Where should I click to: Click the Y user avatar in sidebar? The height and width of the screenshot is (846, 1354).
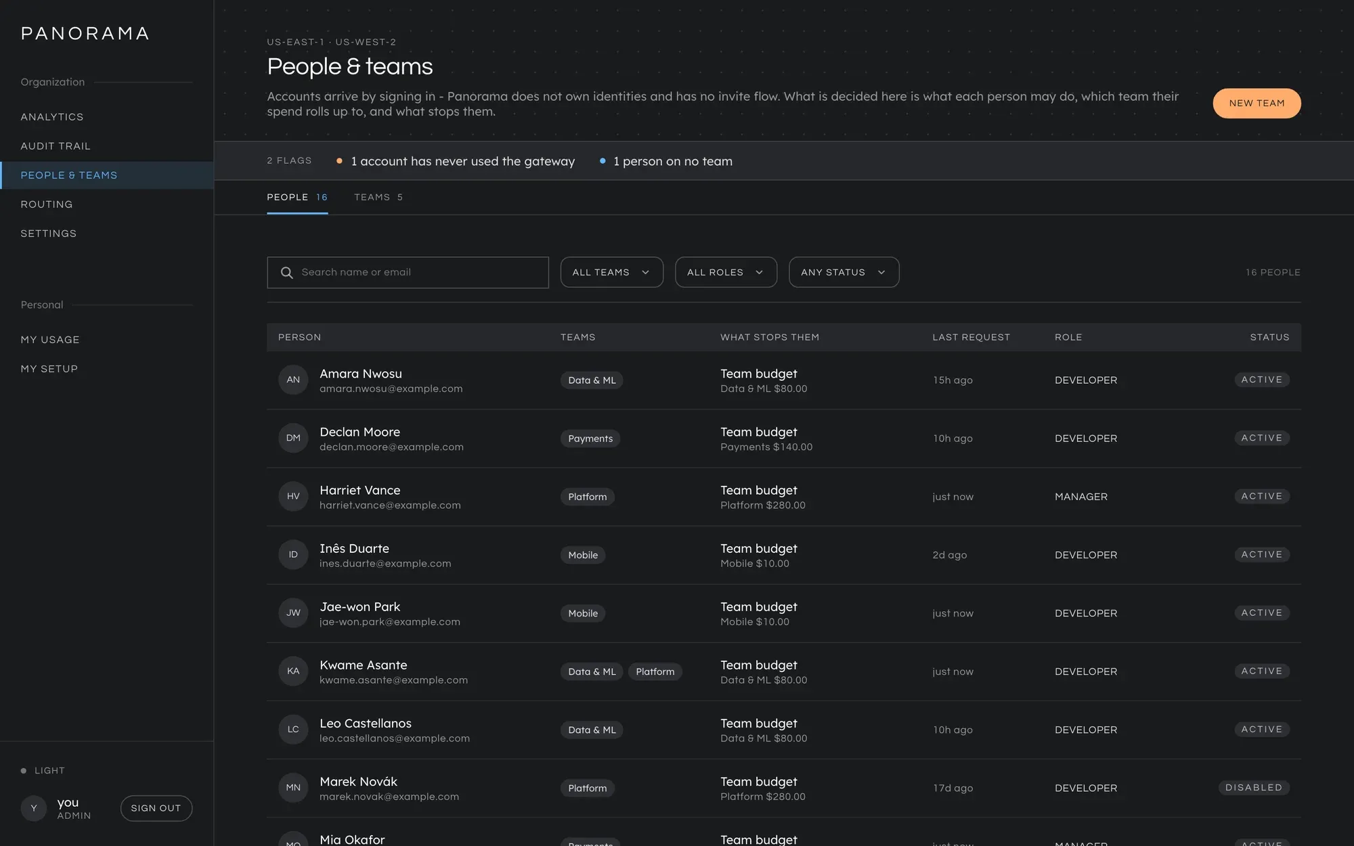34,808
